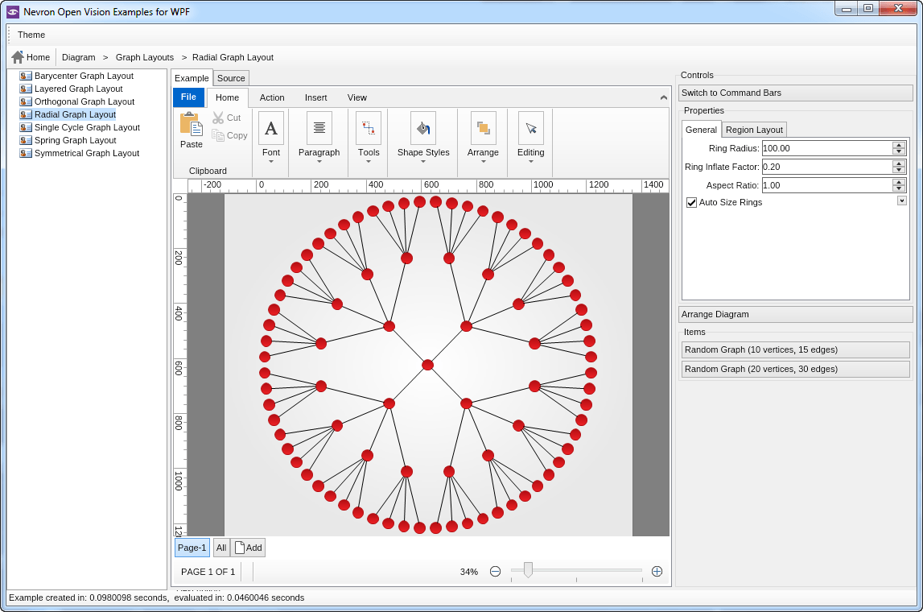Click the Paste clipboard icon
This screenshot has width=923, height=612.
click(191, 124)
